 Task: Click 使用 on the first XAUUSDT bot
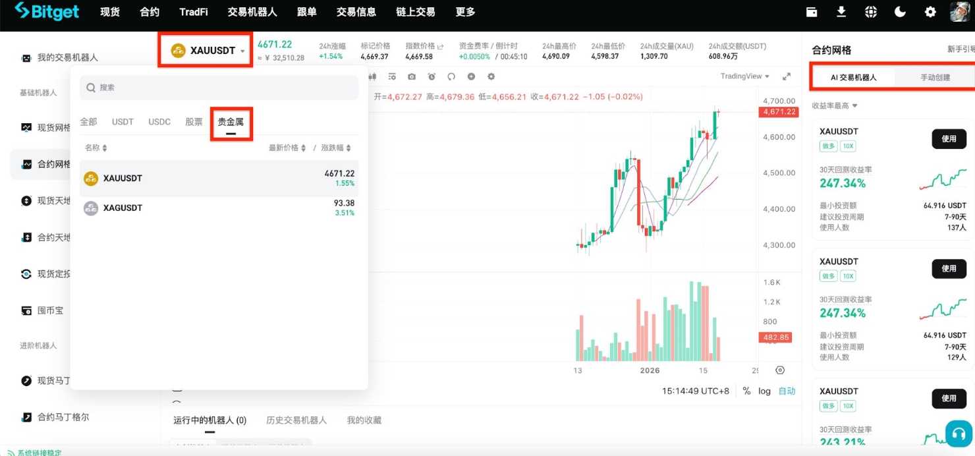click(949, 139)
